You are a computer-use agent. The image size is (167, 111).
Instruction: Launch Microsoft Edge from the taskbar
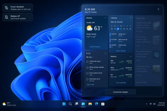[96, 104]
